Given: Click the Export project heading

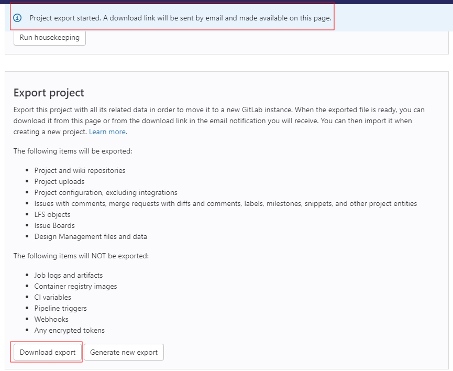Looking at the screenshot, I should tap(49, 93).
